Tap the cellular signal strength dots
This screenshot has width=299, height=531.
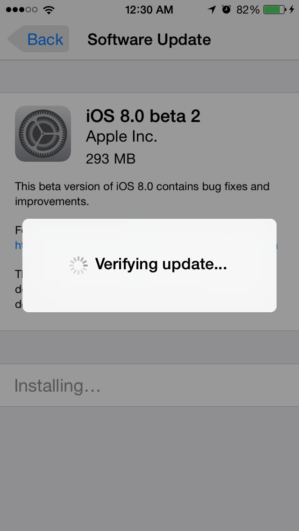tap(21, 9)
